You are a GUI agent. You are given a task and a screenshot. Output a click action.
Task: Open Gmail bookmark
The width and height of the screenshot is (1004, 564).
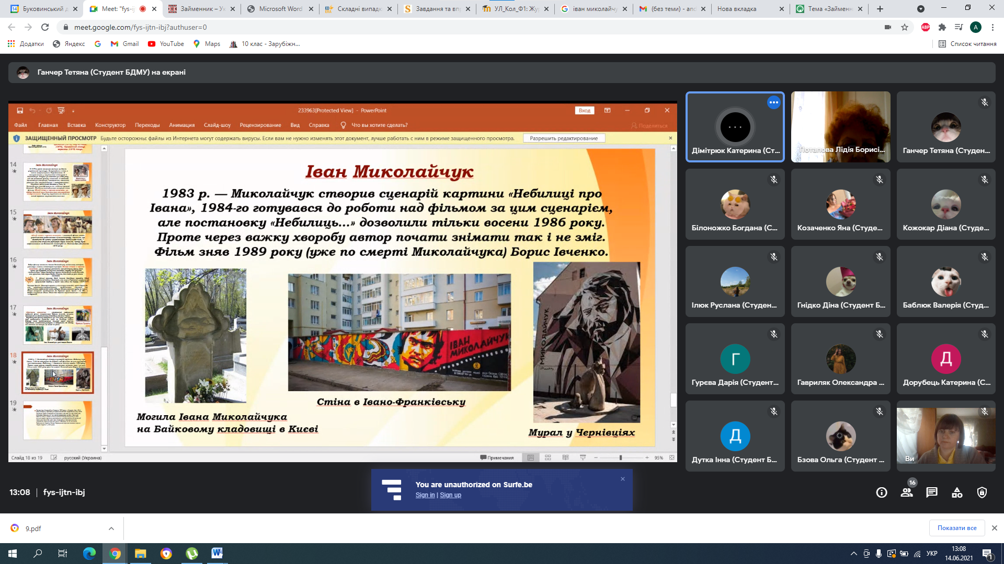[x=124, y=44]
